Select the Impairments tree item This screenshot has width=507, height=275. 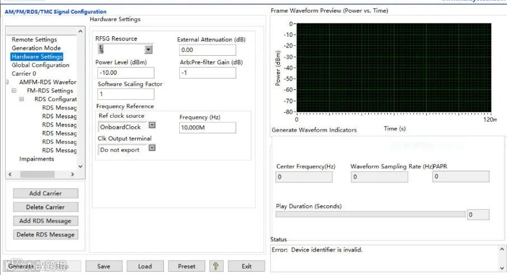pyautogui.click(x=36, y=159)
